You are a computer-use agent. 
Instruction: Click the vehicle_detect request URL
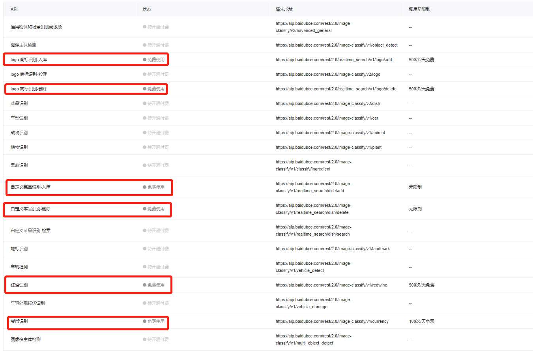(313, 267)
